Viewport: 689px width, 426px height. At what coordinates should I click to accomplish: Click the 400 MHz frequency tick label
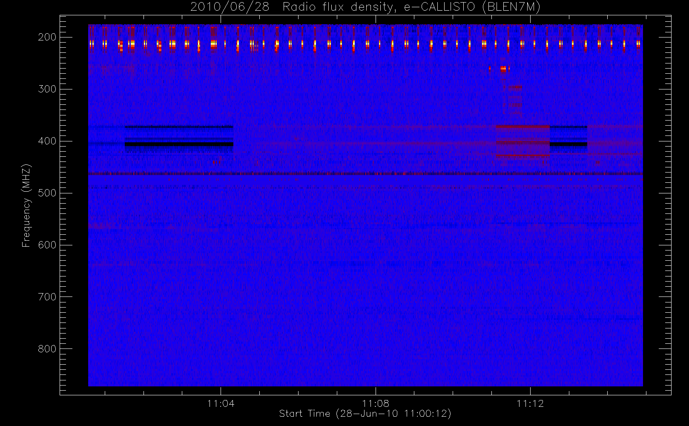[x=47, y=141]
